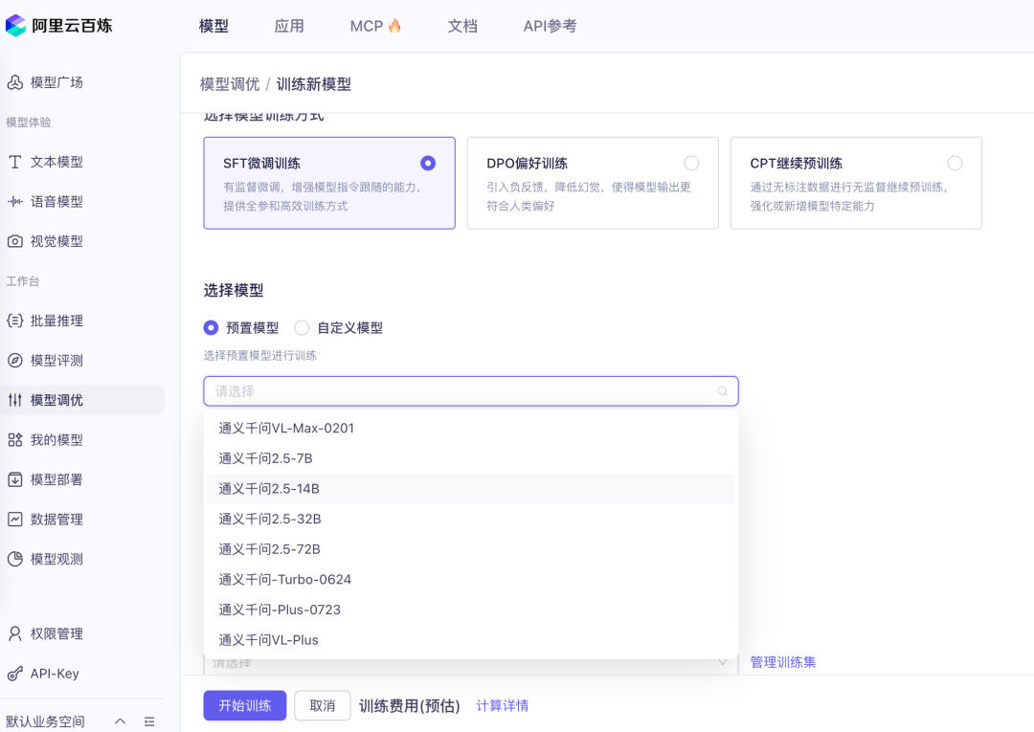
Task: Click the 阿里云百炼 logo icon
Action: point(15,26)
